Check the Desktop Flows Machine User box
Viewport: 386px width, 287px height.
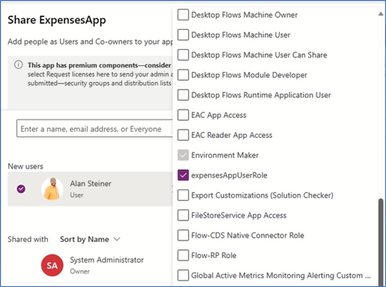(183, 35)
